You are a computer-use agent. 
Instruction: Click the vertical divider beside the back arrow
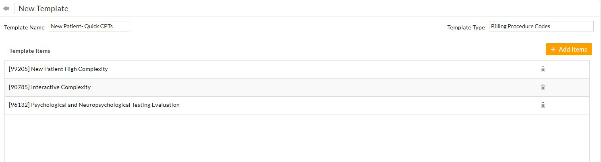tap(14, 8)
